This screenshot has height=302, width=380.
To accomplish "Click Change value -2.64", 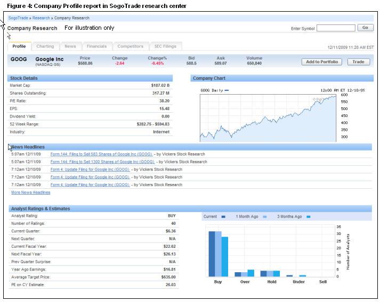I will point(119,63).
